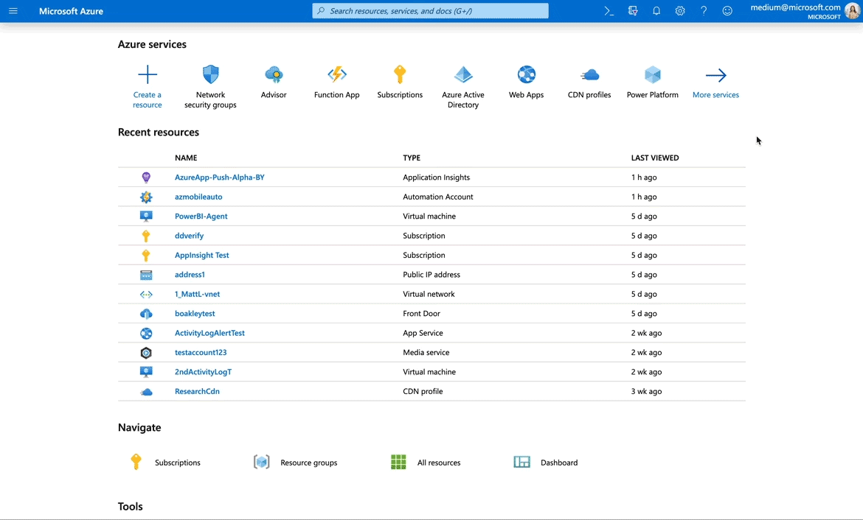Open the PowerBI-Agent resource link
Image resolution: width=863 pixels, height=520 pixels.
[201, 217]
